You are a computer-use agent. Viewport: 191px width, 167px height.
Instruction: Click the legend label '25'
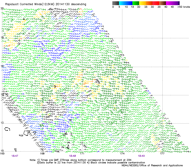[146, 7]
